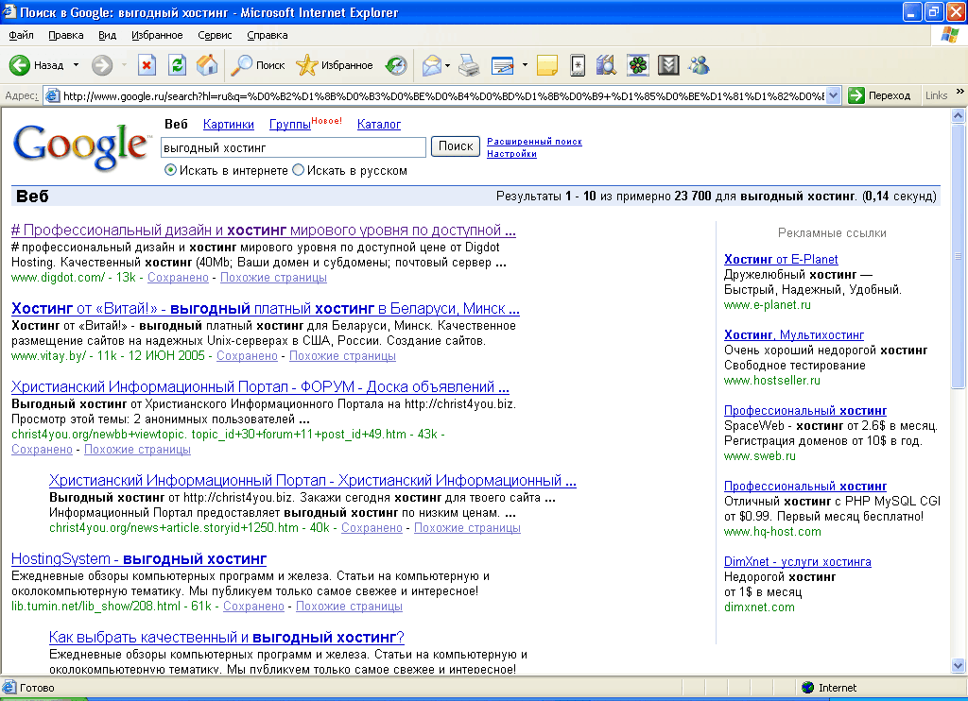Open the address bar URL dropdown
968x701 pixels.
(834, 95)
